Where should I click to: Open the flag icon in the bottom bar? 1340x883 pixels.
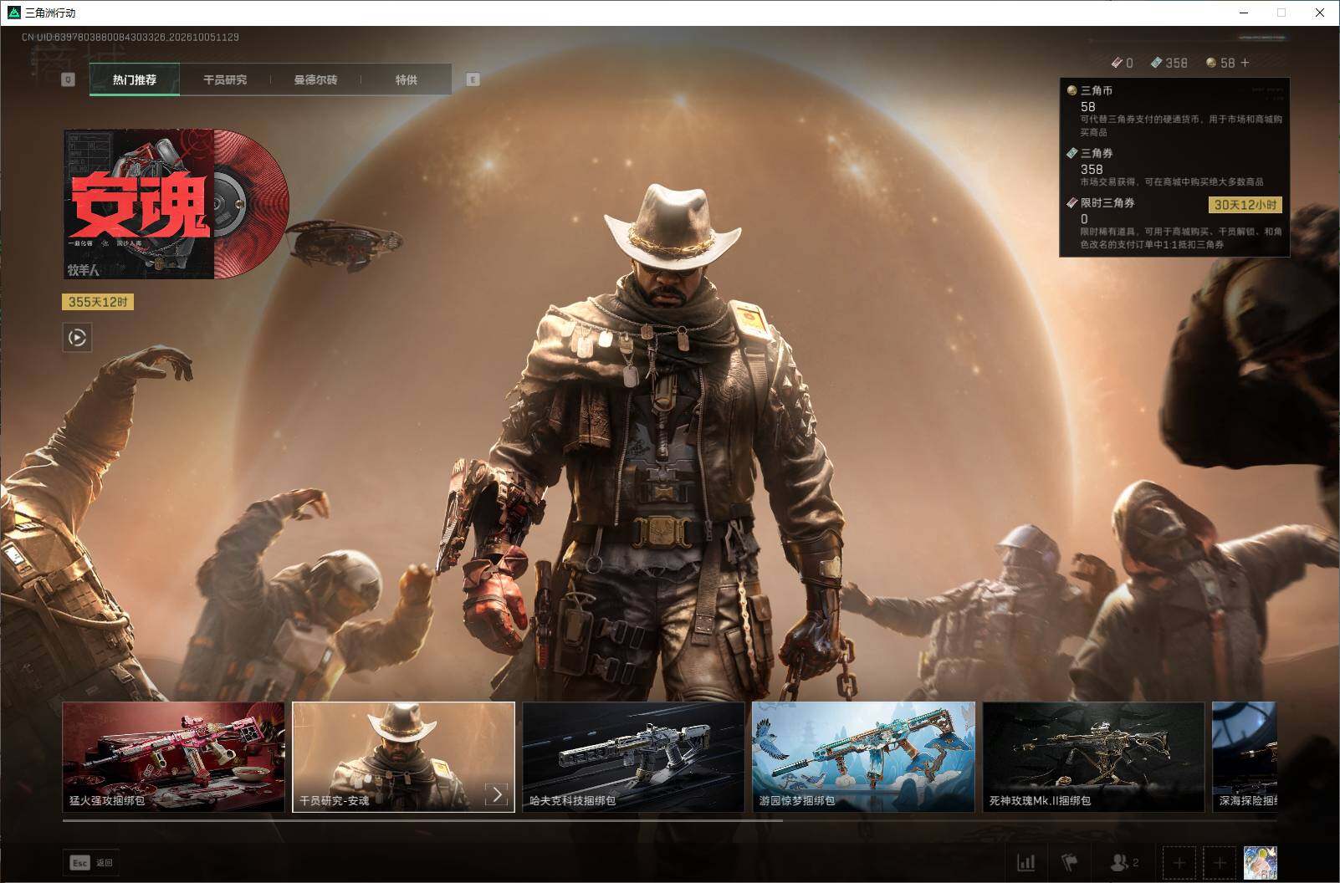coord(1070,861)
